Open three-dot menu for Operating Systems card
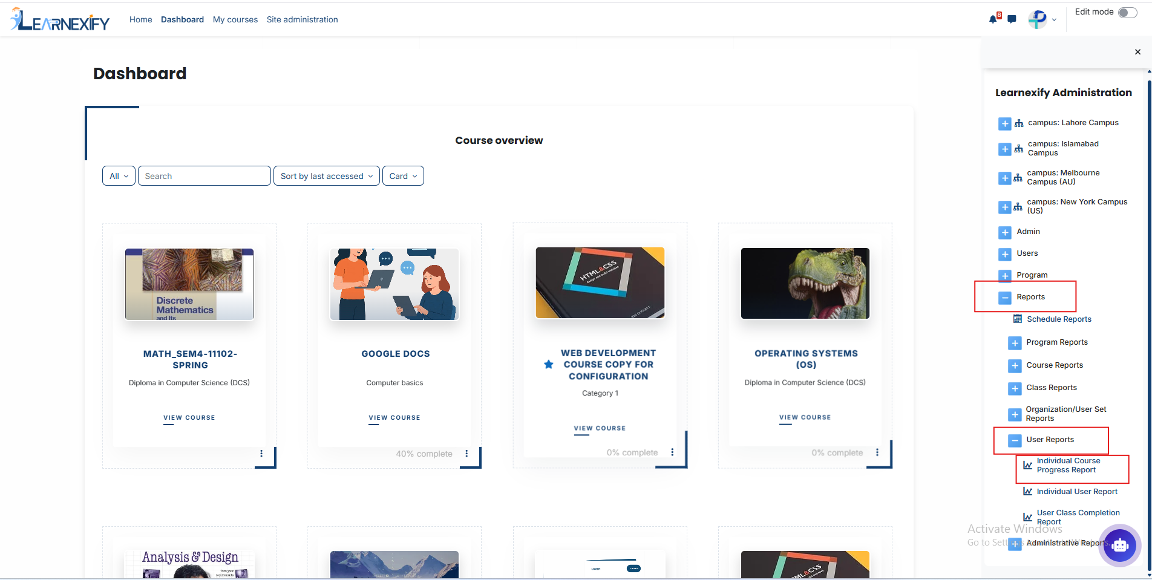 [x=877, y=452]
